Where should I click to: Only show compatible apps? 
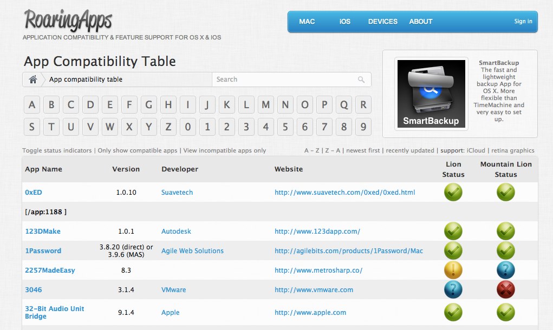click(138, 150)
